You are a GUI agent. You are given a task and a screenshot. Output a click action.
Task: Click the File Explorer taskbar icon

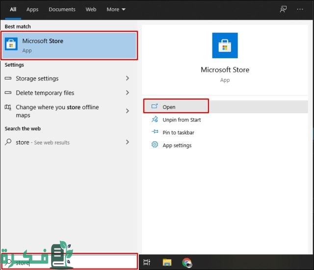coord(167,262)
